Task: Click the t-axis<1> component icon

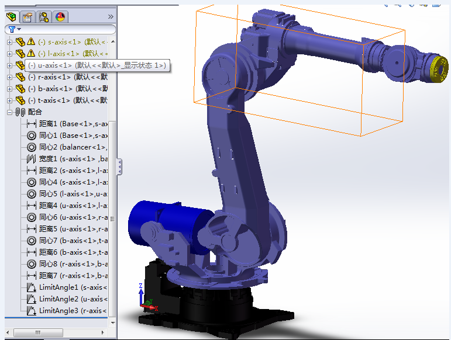Action: coord(20,100)
